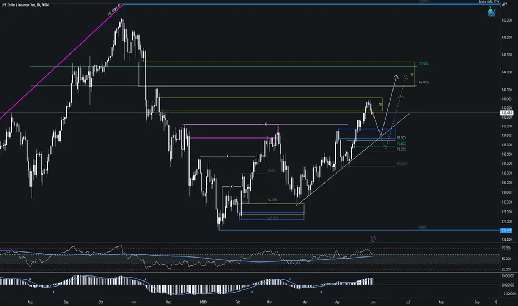The width and height of the screenshot is (518, 306).
Task: Click the JPY currency label on price axis
Action: pyautogui.click(x=505, y=4)
